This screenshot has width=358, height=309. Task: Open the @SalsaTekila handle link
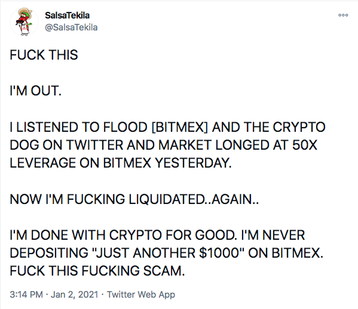(71, 27)
